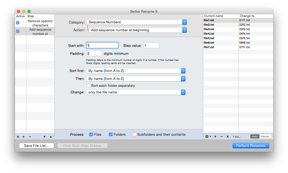Image resolution: width=288 pixels, height=173 pixels.
Task: Switch preview mode to Manual
Action: coord(265,136)
